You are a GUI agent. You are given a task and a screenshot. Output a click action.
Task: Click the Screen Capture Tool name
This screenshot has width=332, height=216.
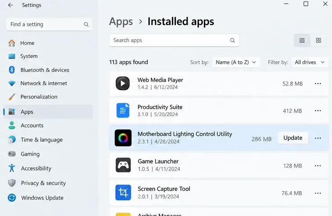(164, 189)
